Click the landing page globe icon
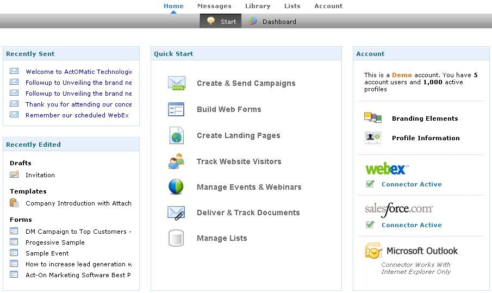The width and height of the screenshot is (492, 293). click(x=176, y=135)
